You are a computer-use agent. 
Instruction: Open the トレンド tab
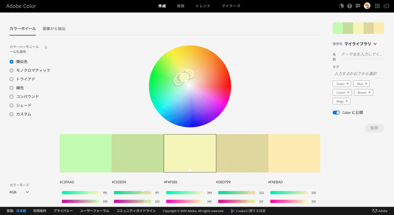point(203,6)
